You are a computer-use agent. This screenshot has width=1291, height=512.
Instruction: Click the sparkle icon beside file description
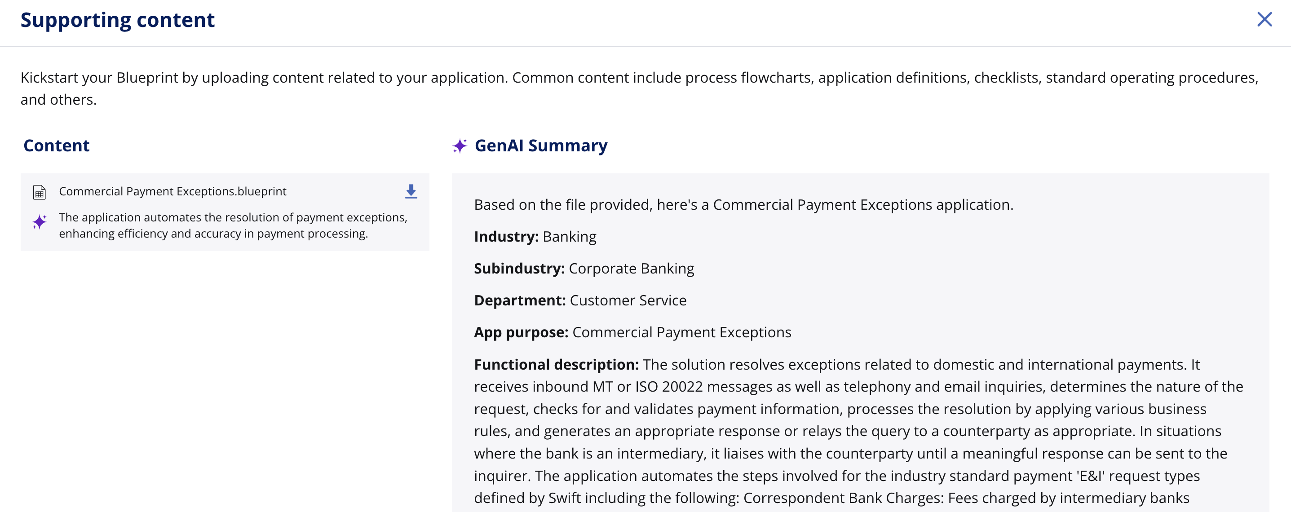coord(40,221)
